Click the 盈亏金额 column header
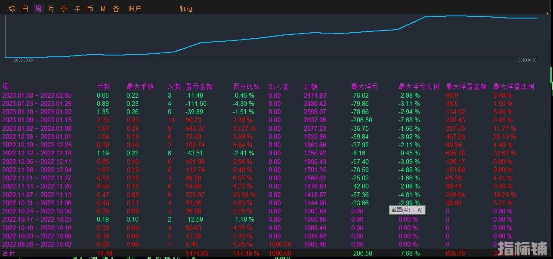This screenshot has width=553, height=259. point(199,86)
